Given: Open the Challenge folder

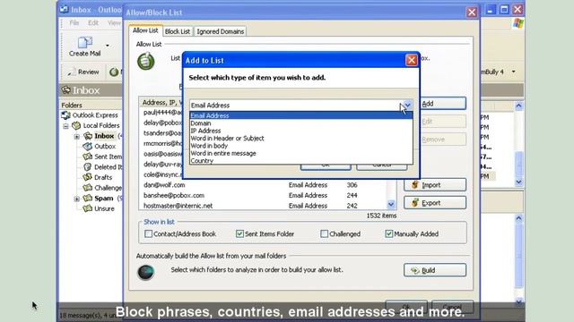Looking at the screenshot, I should [x=108, y=188].
